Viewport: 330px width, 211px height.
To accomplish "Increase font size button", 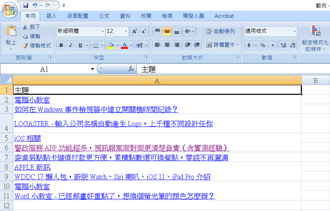I will [134, 31].
